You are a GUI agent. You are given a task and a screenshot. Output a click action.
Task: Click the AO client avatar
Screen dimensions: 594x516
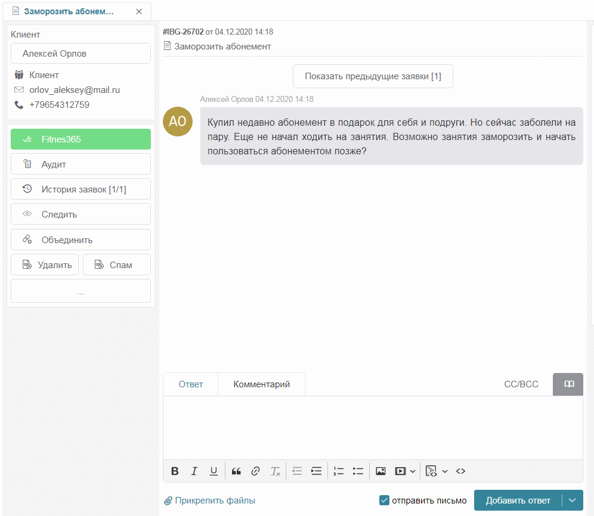(178, 122)
